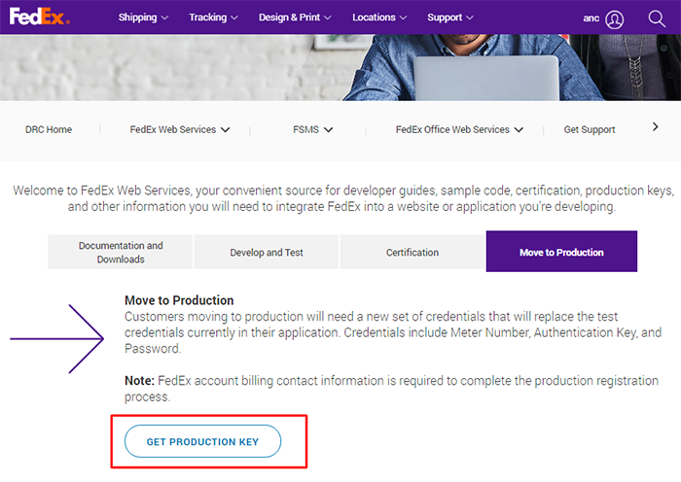Open the Get Support link
Viewport: 681px width, 482px height.
pos(590,129)
